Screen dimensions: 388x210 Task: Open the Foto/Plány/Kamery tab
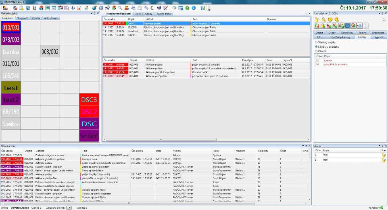(340, 37)
